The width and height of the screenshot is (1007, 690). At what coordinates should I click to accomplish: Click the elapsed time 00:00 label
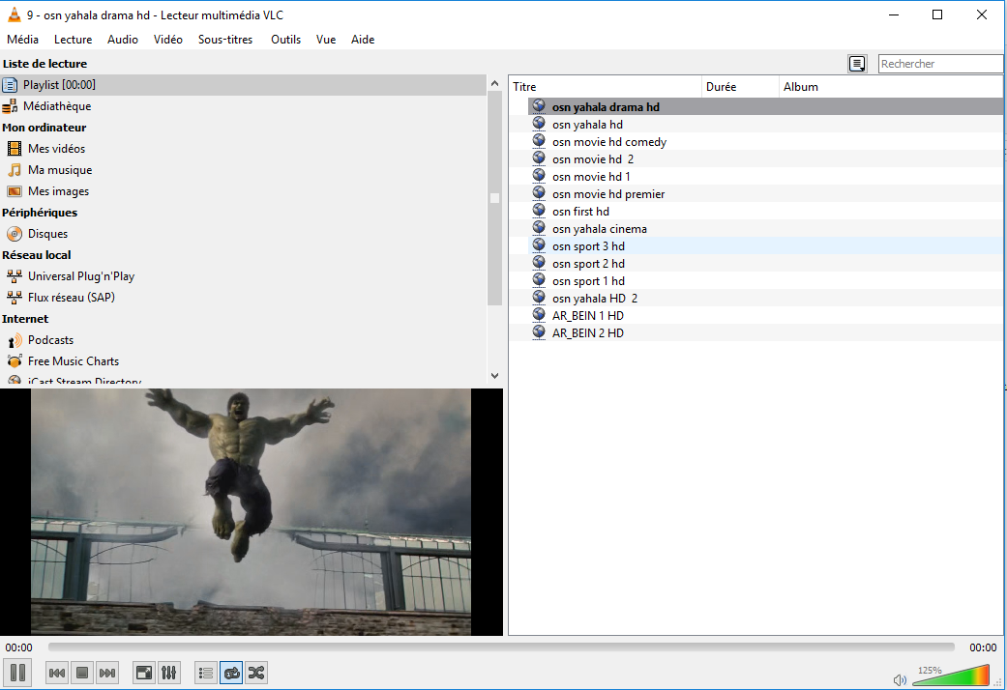coord(18,647)
